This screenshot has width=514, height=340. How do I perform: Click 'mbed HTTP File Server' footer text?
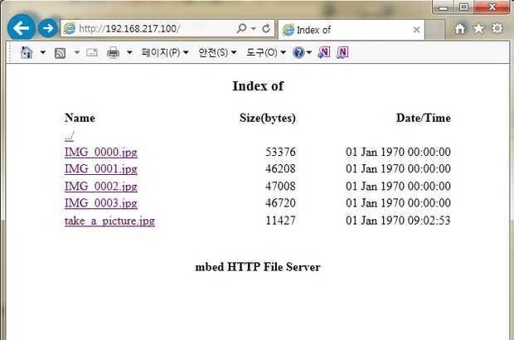pos(258,267)
